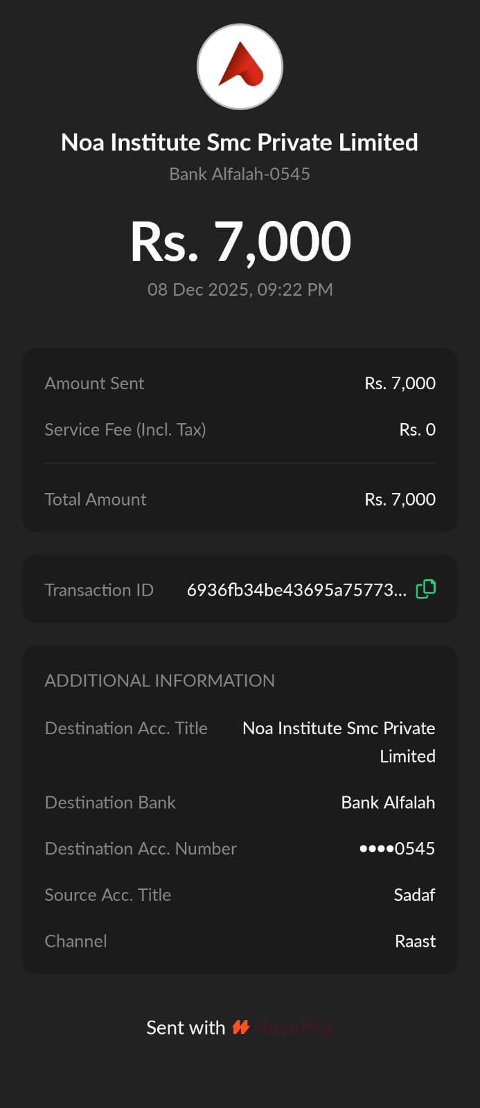Click the Total Amount value Rs. 7,000

click(x=400, y=499)
